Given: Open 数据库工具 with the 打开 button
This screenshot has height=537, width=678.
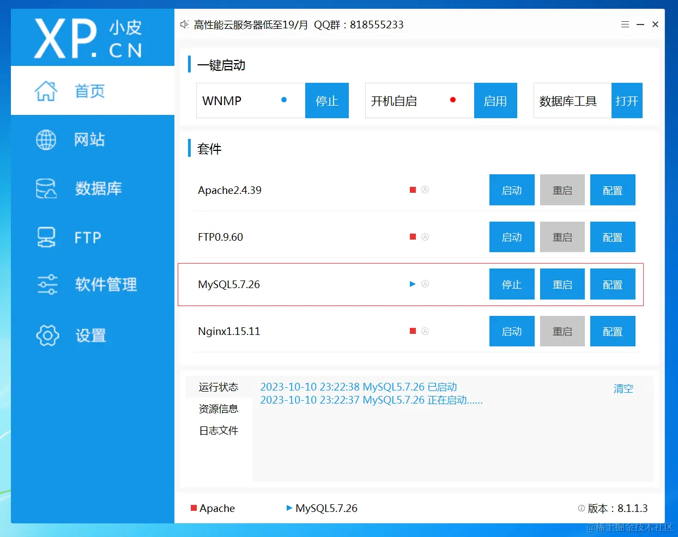Looking at the screenshot, I should [627, 101].
